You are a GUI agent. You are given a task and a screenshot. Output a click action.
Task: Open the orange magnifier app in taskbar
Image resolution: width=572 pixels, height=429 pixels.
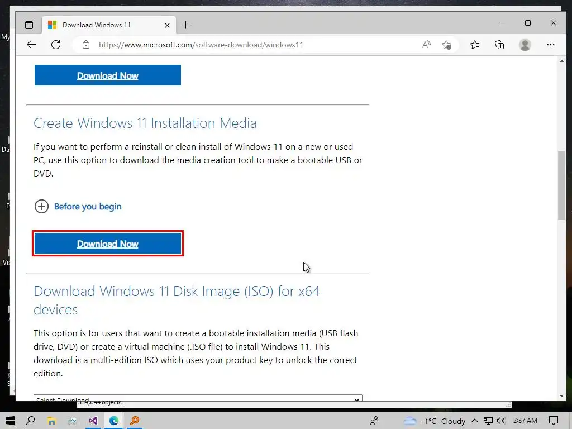point(135,421)
